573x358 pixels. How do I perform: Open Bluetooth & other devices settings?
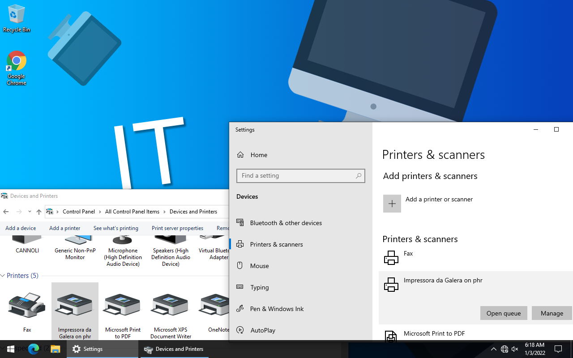286,223
